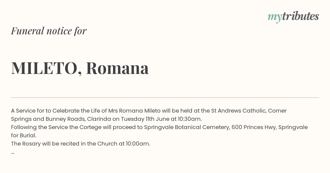Screen dimensions: 330x173
Task: Click the suburb name Clarinda
Action: click(x=99, y=119)
